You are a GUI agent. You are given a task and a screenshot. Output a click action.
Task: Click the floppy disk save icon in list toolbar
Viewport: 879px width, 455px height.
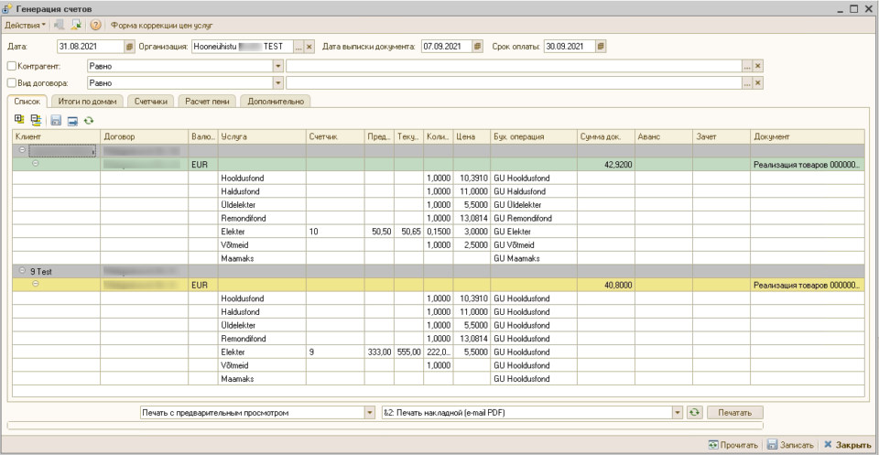[56, 120]
